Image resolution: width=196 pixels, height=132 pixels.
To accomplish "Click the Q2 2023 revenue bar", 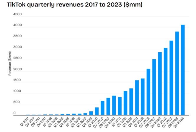I will [171, 78].
